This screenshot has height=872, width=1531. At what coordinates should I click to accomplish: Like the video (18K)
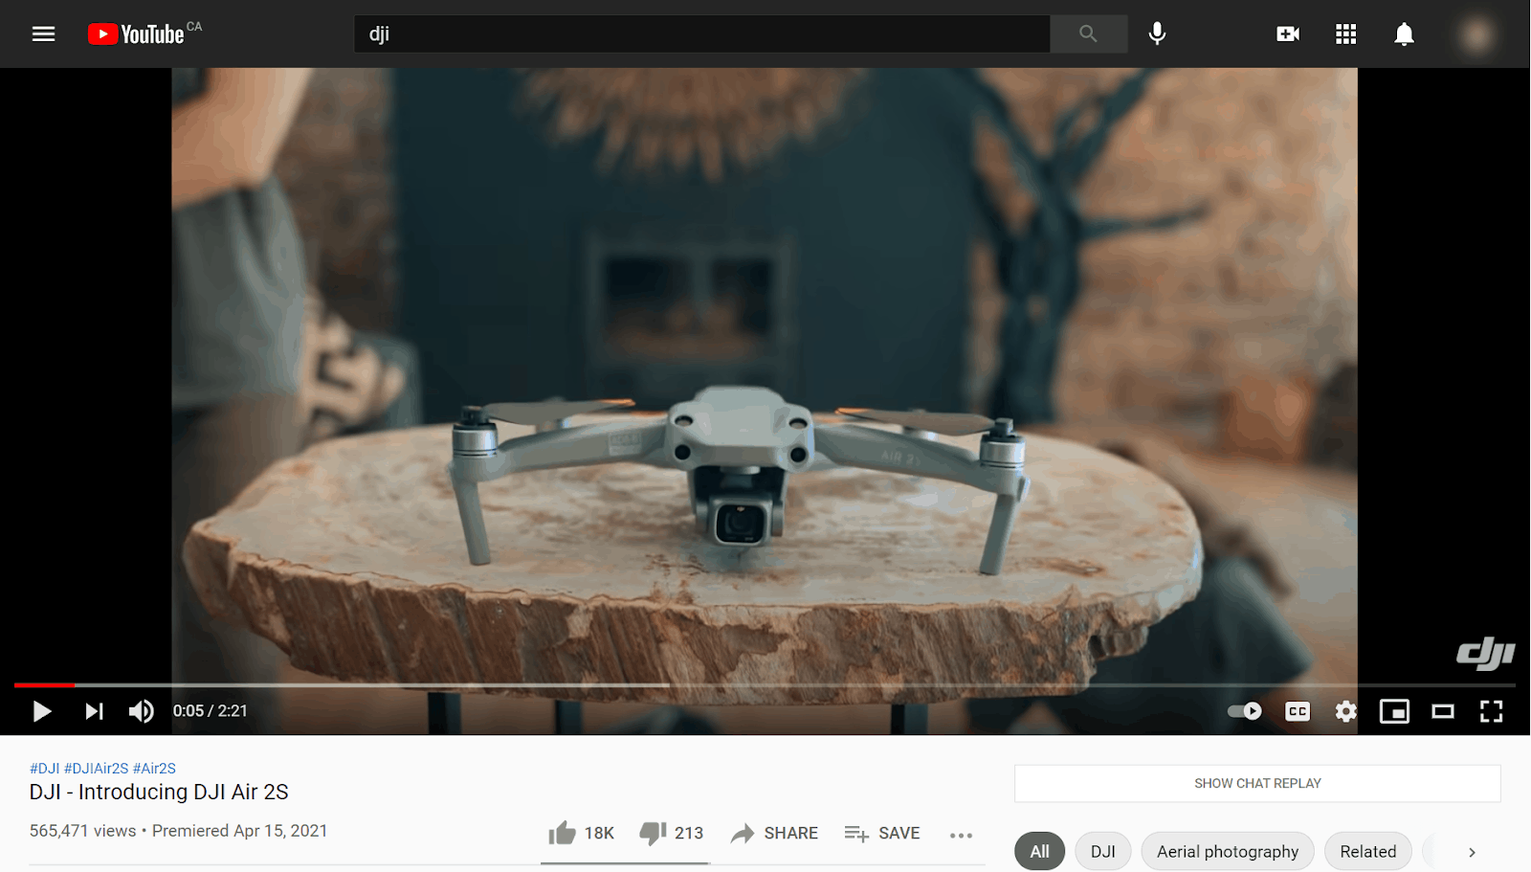click(x=581, y=833)
